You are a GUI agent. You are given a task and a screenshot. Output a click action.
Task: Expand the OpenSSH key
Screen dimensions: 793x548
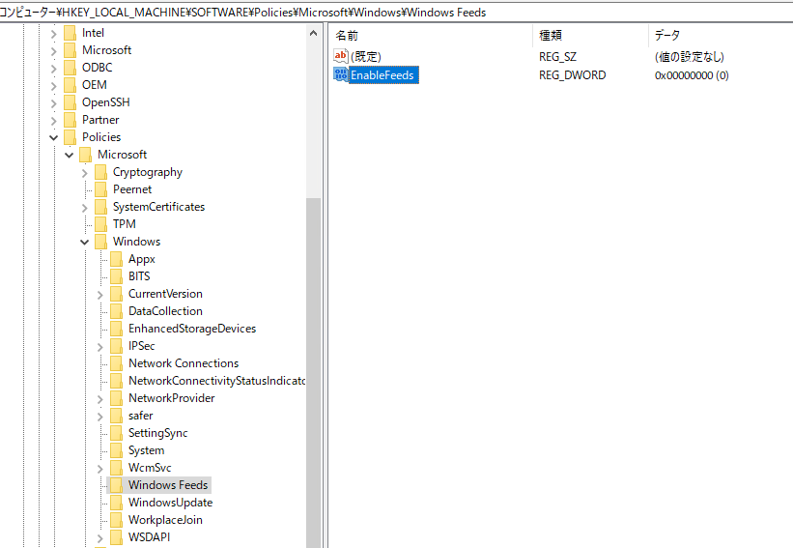54,103
